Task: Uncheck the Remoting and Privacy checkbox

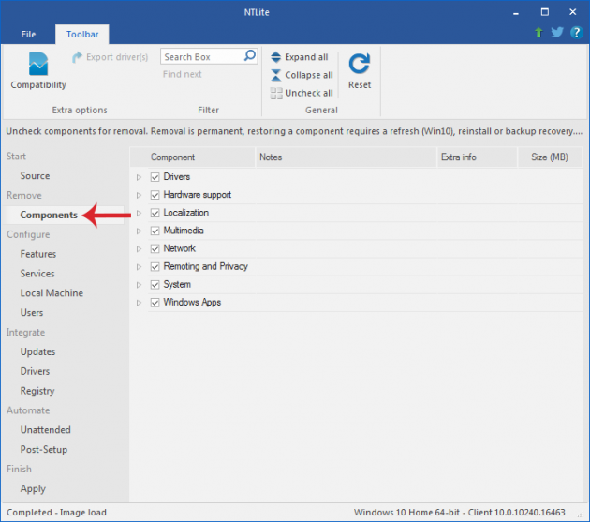Action: click(155, 267)
